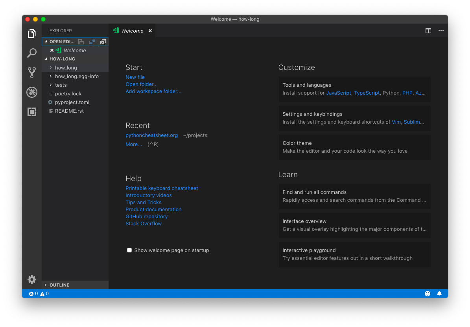Image resolution: width=470 pixels, height=327 pixels.
Task: Open the More Actions editor menu
Action: pos(441,30)
